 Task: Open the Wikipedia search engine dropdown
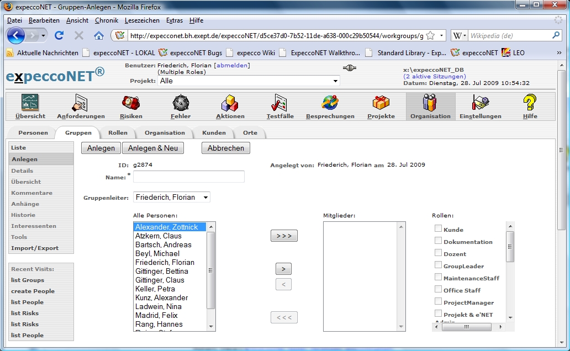[x=460, y=36]
